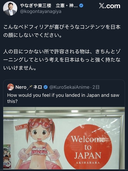This screenshot has height=171, width=128.
Task: Open the @kogontayanagiya handle
Action: (x=41, y=11)
